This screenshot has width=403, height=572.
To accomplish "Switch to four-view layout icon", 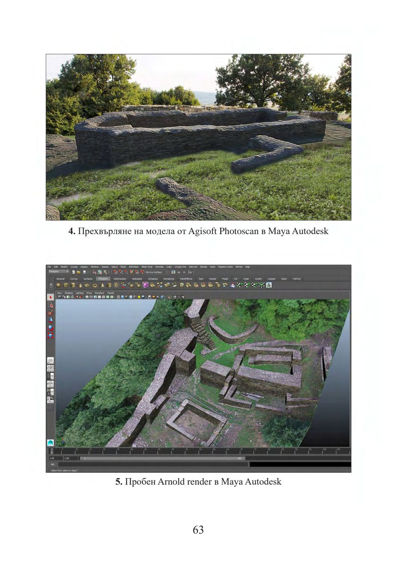I will point(50,369).
